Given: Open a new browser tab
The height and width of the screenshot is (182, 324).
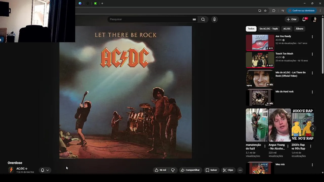Looking at the screenshot, I should 102,4.
